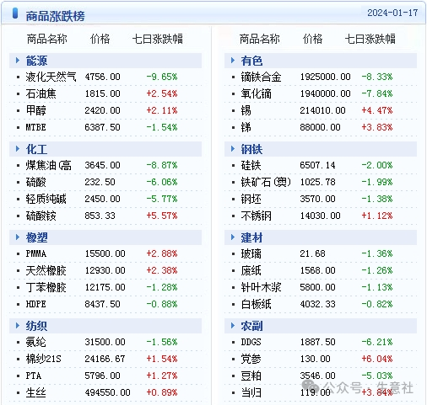Select MTBE commodity name
The image size is (427, 405).
tap(36, 127)
